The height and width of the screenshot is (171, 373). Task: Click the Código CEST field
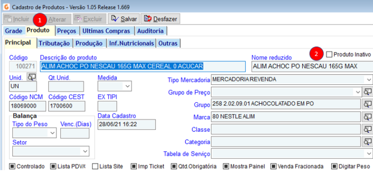[x=67, y=106]
